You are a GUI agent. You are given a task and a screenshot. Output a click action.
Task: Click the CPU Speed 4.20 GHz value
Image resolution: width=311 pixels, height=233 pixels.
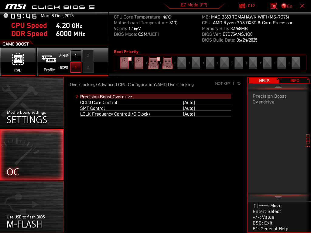coord(69,25)
